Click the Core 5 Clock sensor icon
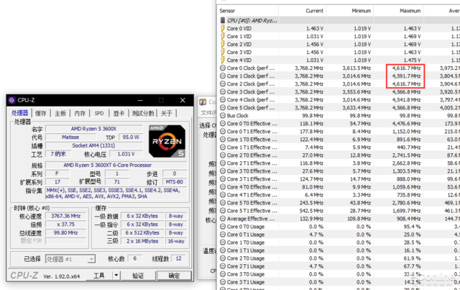This screenshot has height=290, width=460. 223,107
